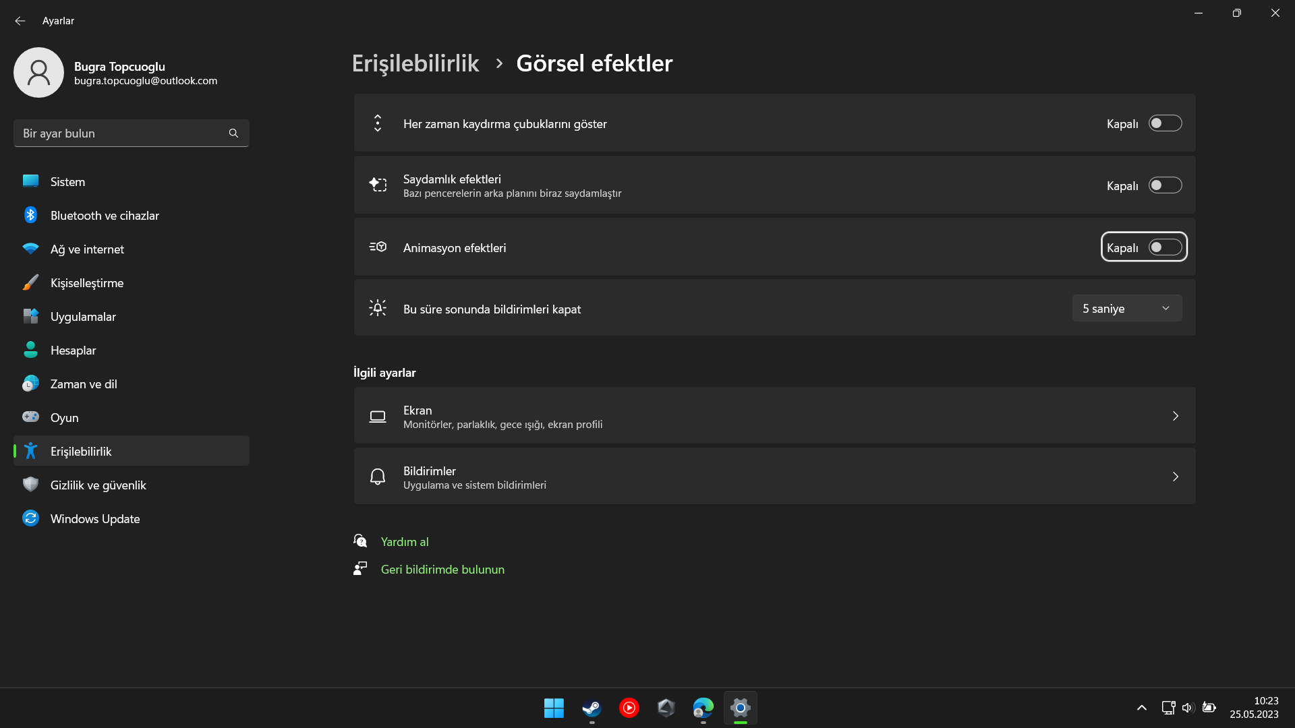Open the Bildirimler related settings row
This screenshot has height=728, width=1295.
(x=774, y=477)
